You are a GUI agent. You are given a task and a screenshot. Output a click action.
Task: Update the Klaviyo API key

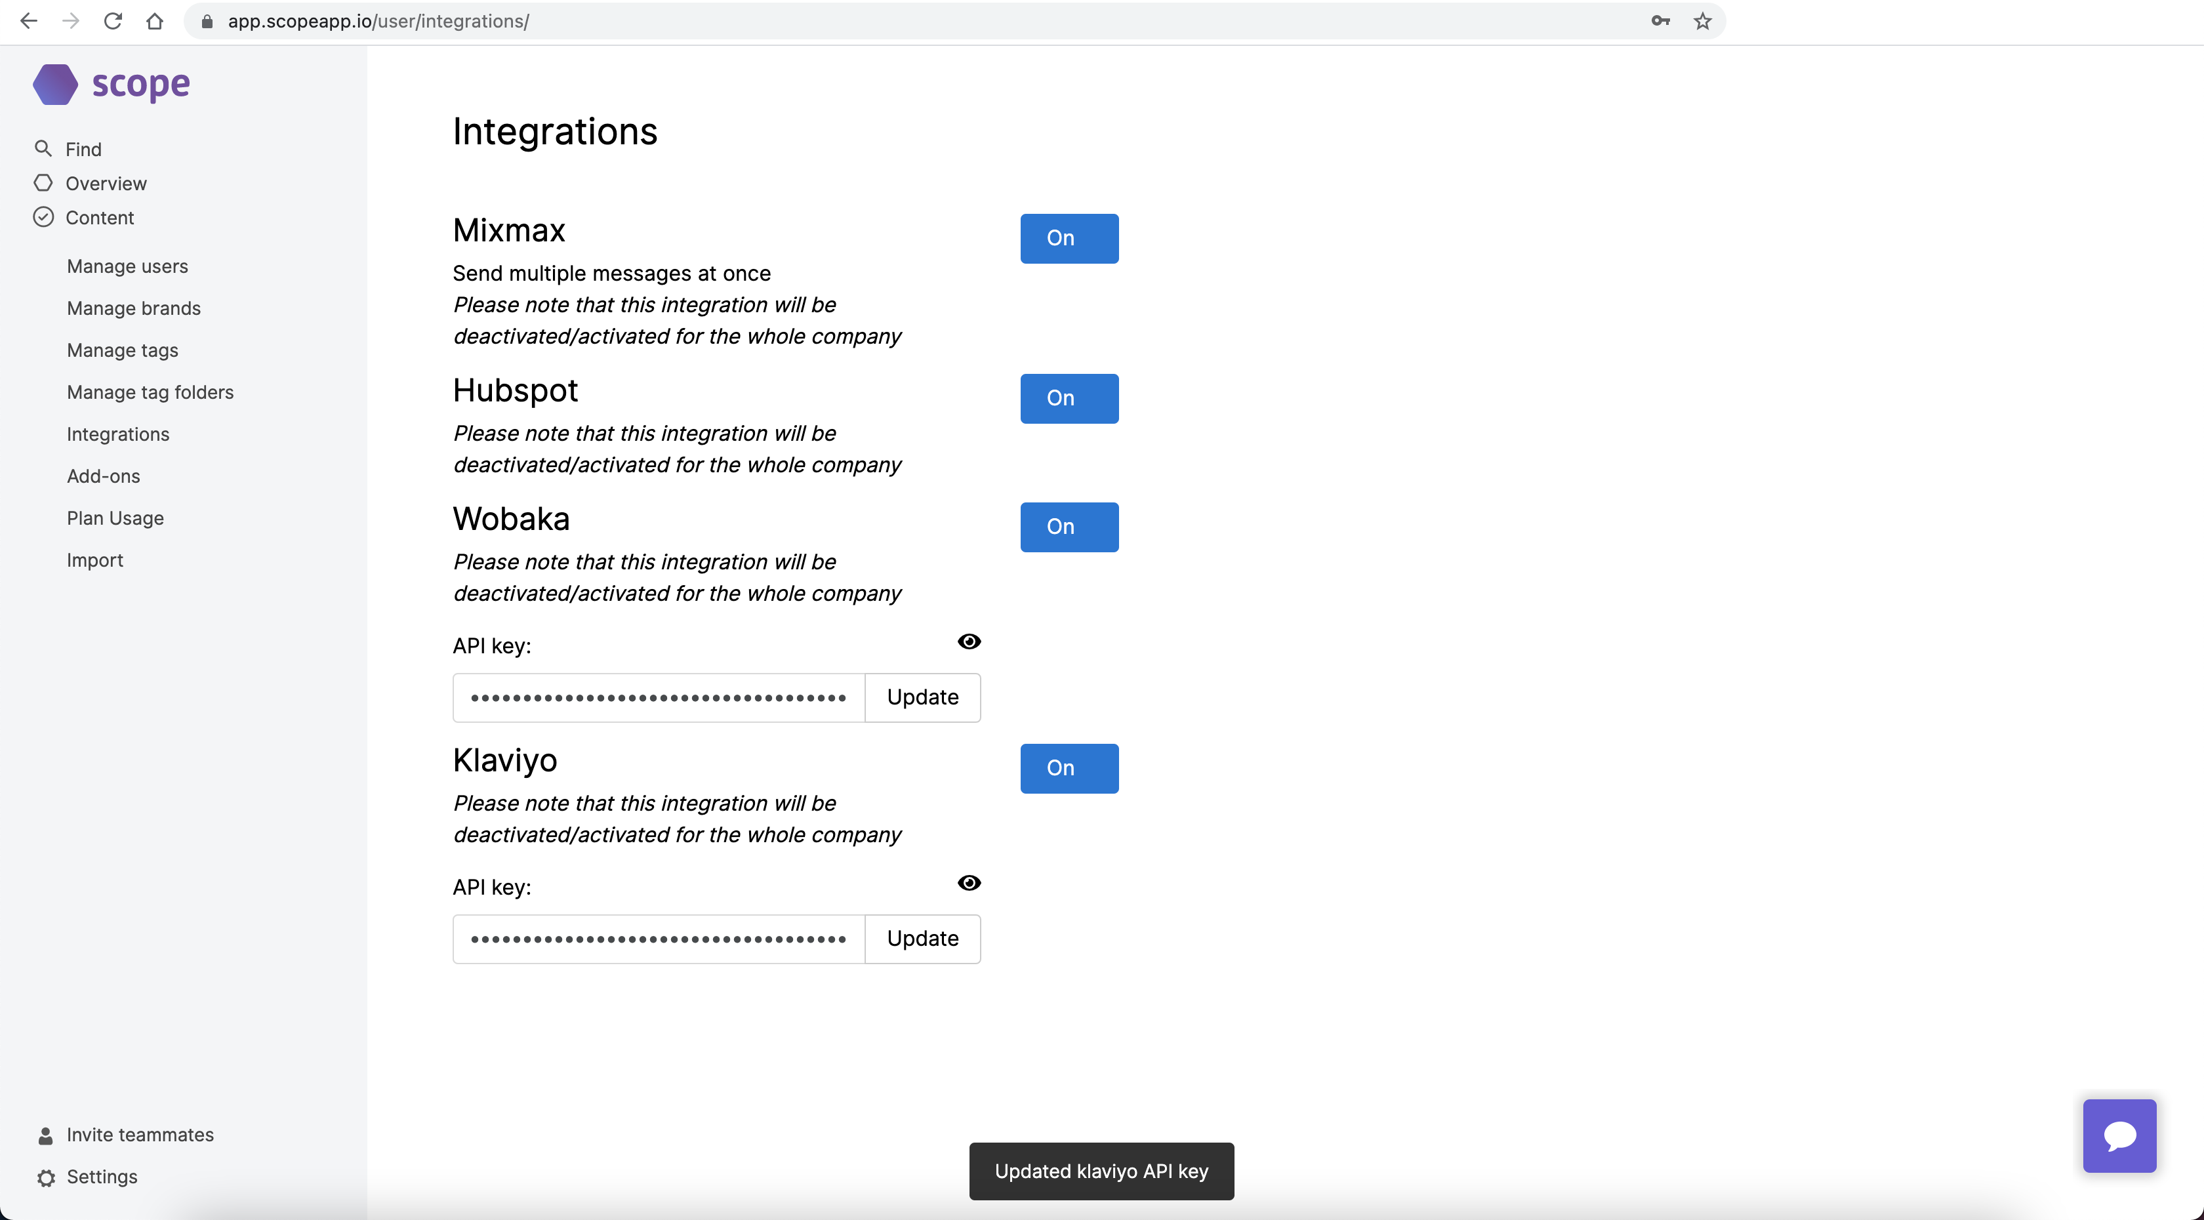[x=922, y=939]
